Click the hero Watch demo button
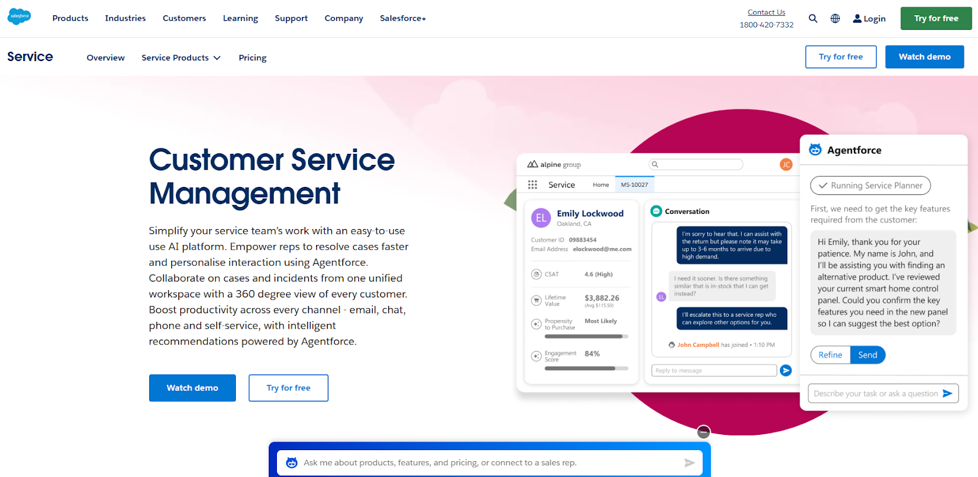This screenshot has width=978, height=477. pyautogui.click(x=193, y=388)
